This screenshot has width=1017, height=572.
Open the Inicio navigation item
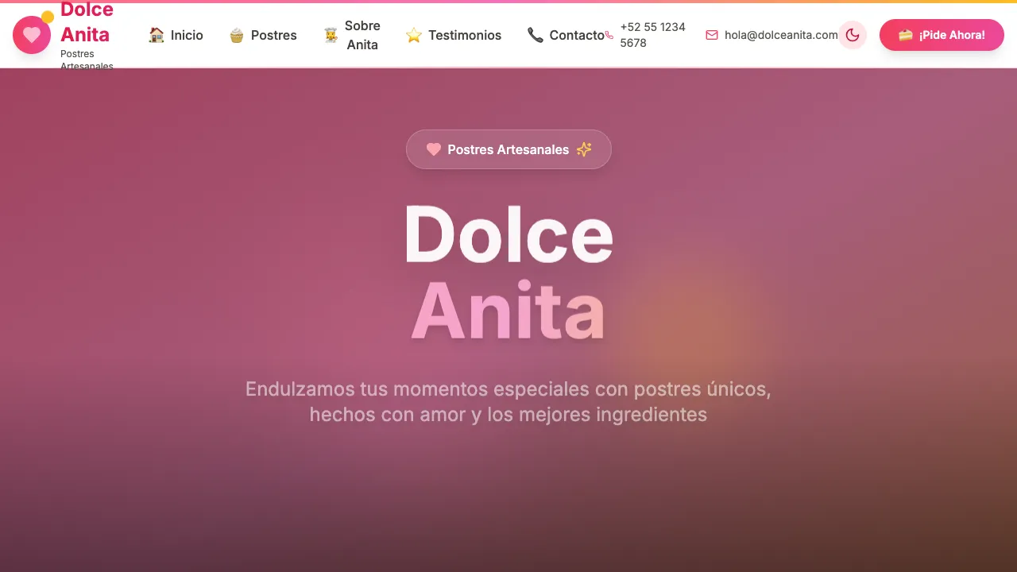click(x=186, y=35)
